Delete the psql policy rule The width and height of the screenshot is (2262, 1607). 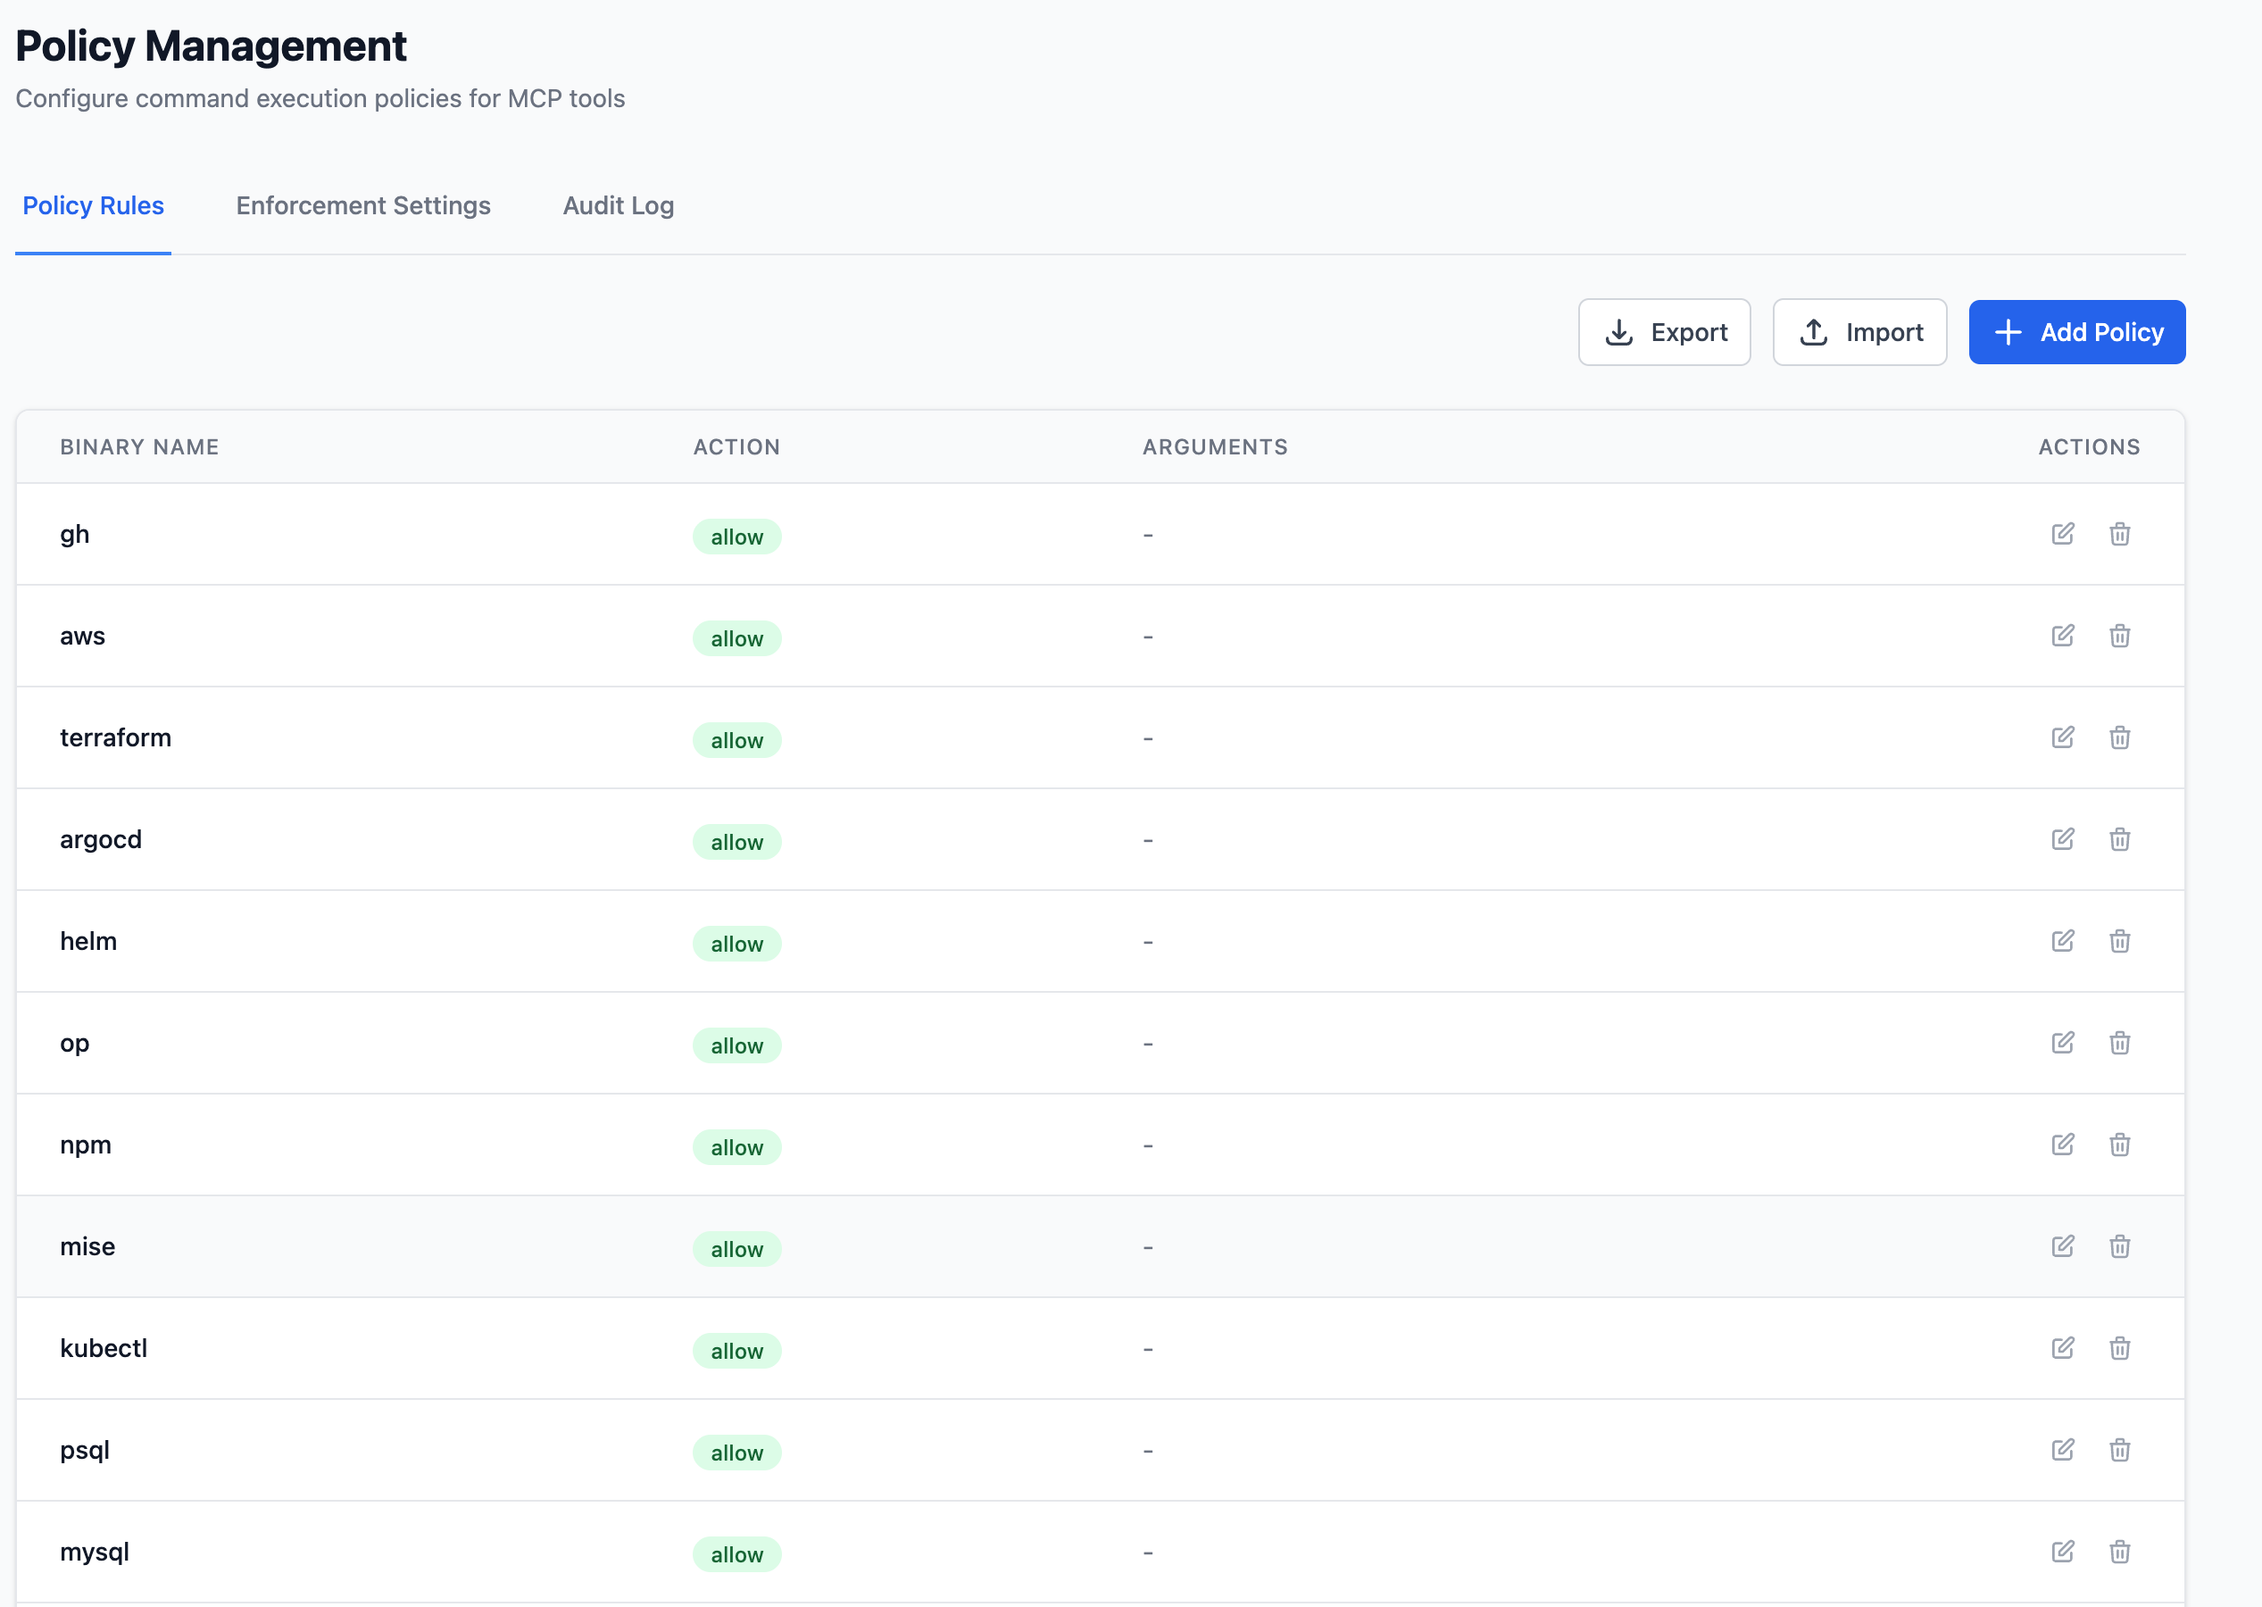(x=2119, y=1450)
